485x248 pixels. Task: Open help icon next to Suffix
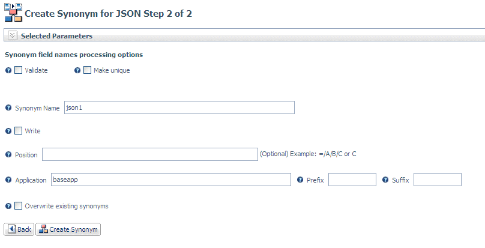point(385,180)
